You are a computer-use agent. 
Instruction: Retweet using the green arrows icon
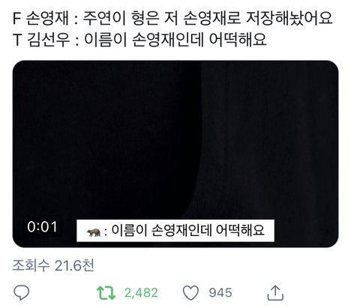tap(106, 293)
